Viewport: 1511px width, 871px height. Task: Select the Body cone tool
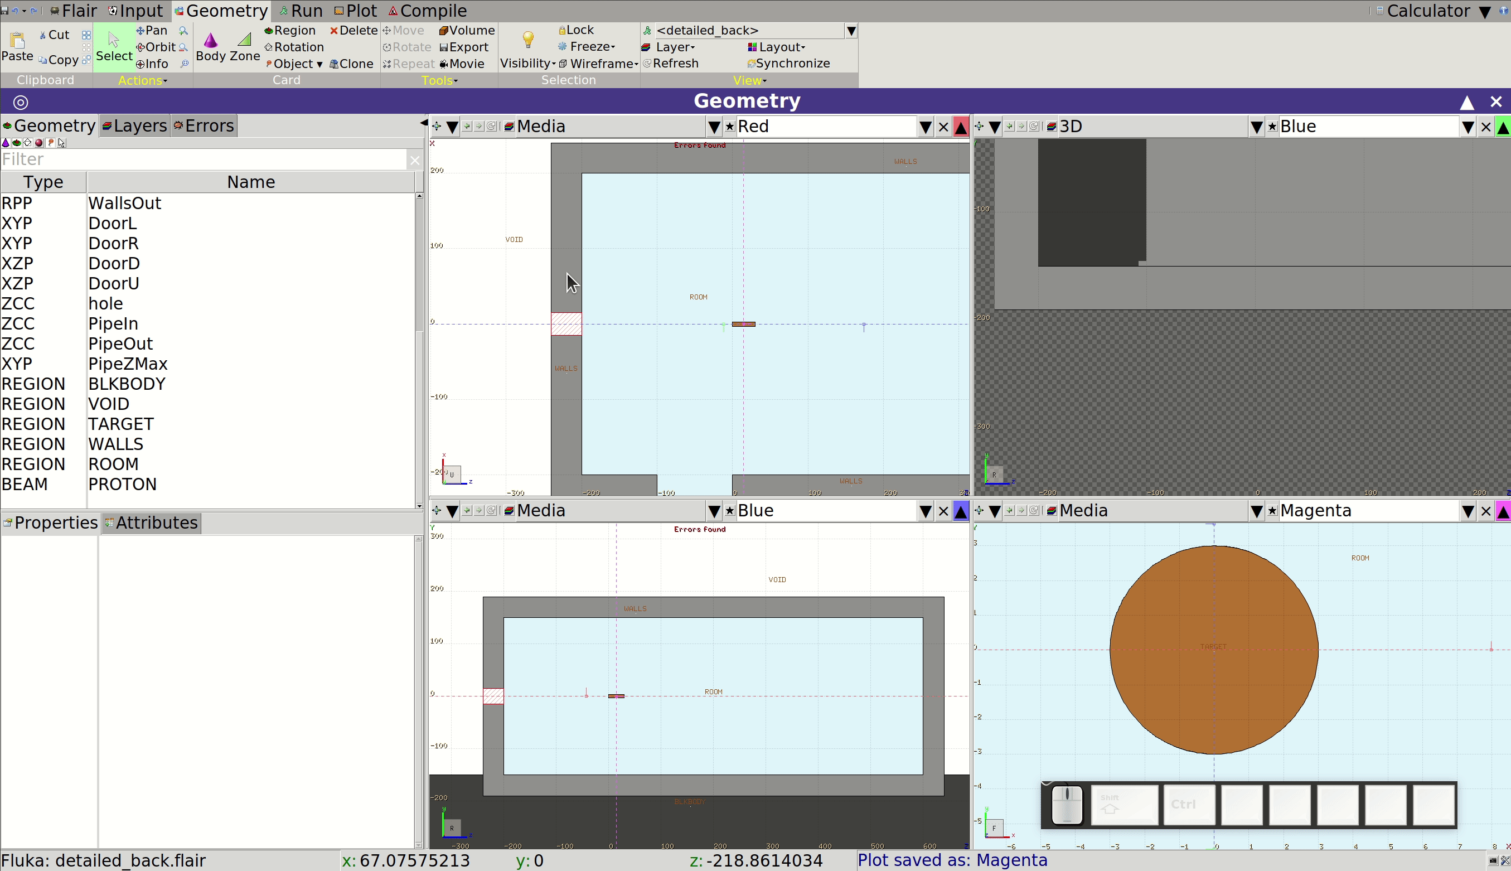(x=211, y=47)
